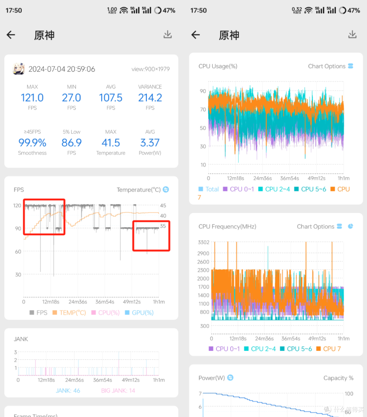Toggle the TEMP(°C) series in the legend
The height and width of the screenshot is (417, 367).
coord(69,312)
